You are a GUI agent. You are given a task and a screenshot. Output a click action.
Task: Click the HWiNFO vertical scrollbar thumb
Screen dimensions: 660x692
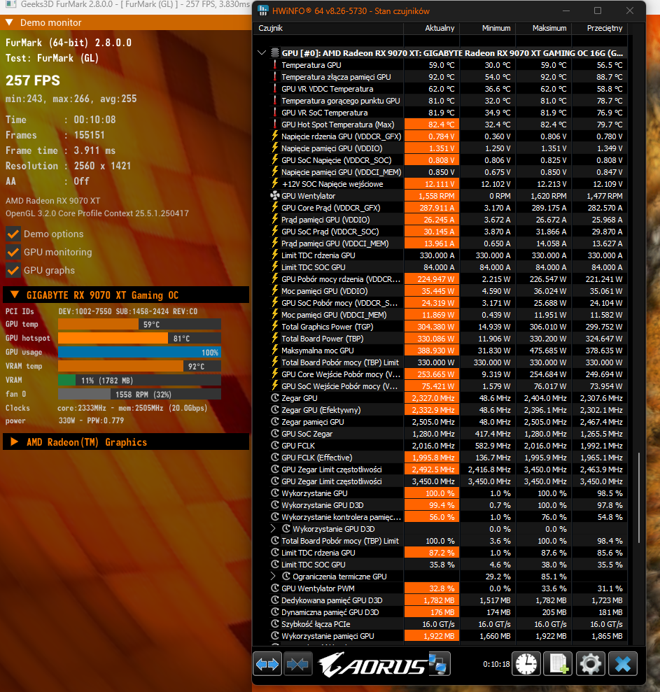[x=639, y=497]
